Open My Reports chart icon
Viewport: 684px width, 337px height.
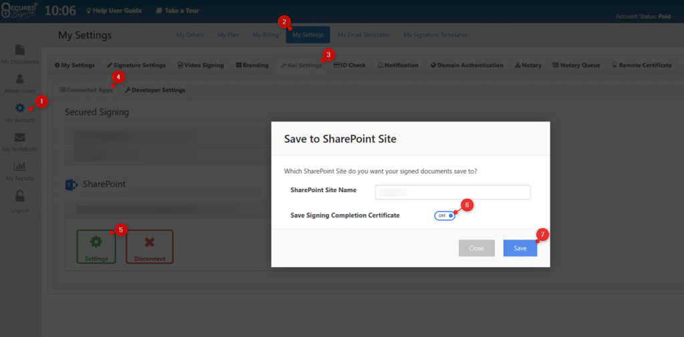(19, 166)
